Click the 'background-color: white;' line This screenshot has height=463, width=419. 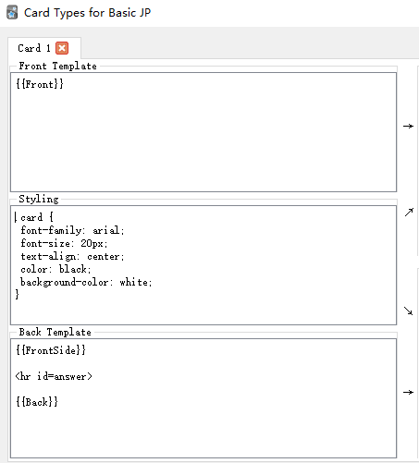[x=86, y=282]
